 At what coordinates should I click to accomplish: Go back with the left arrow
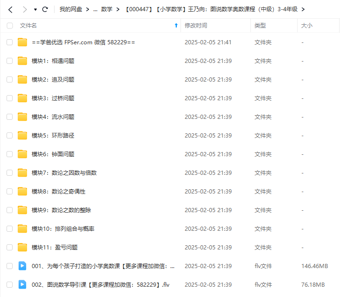[x=10, y=9]
